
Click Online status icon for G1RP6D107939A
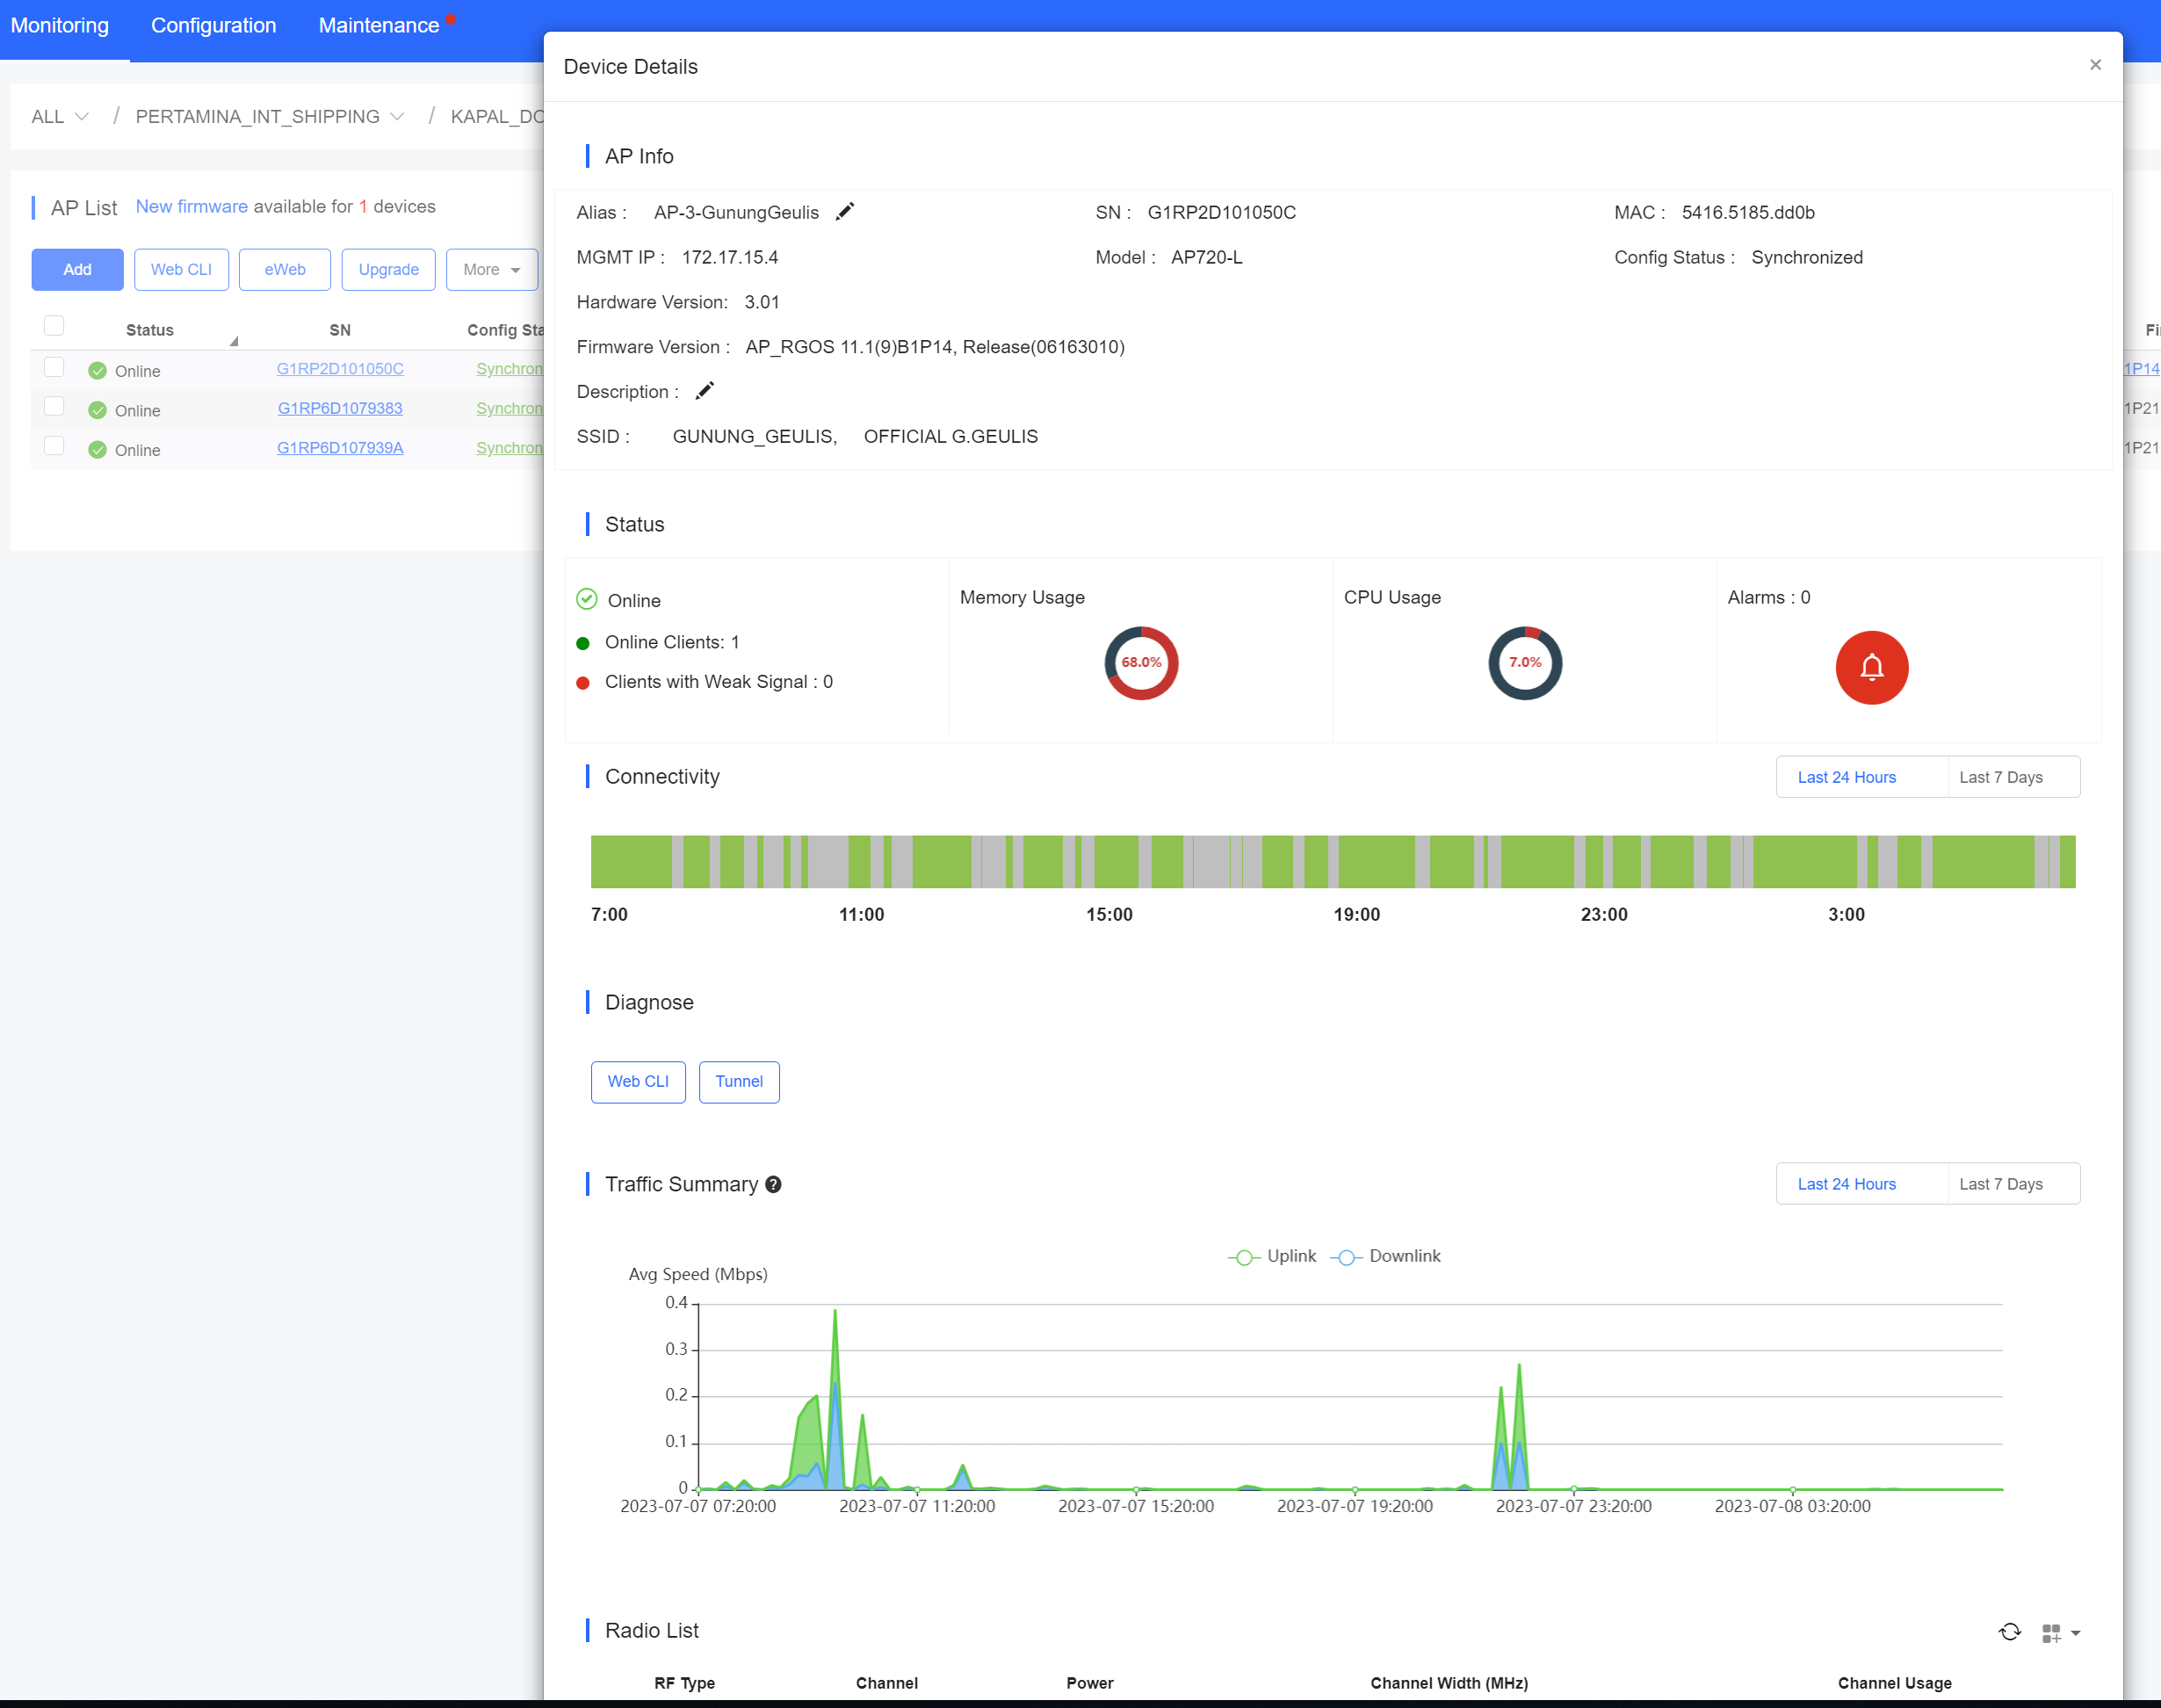pyautogui.click(x=97, y=450)
